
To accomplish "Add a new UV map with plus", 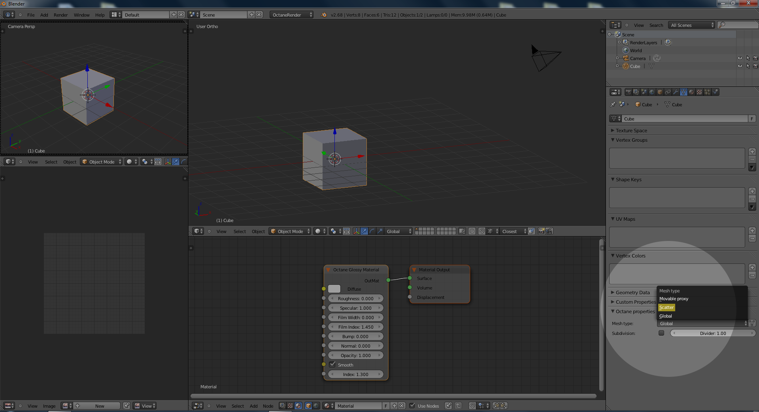I will (752, 231).
